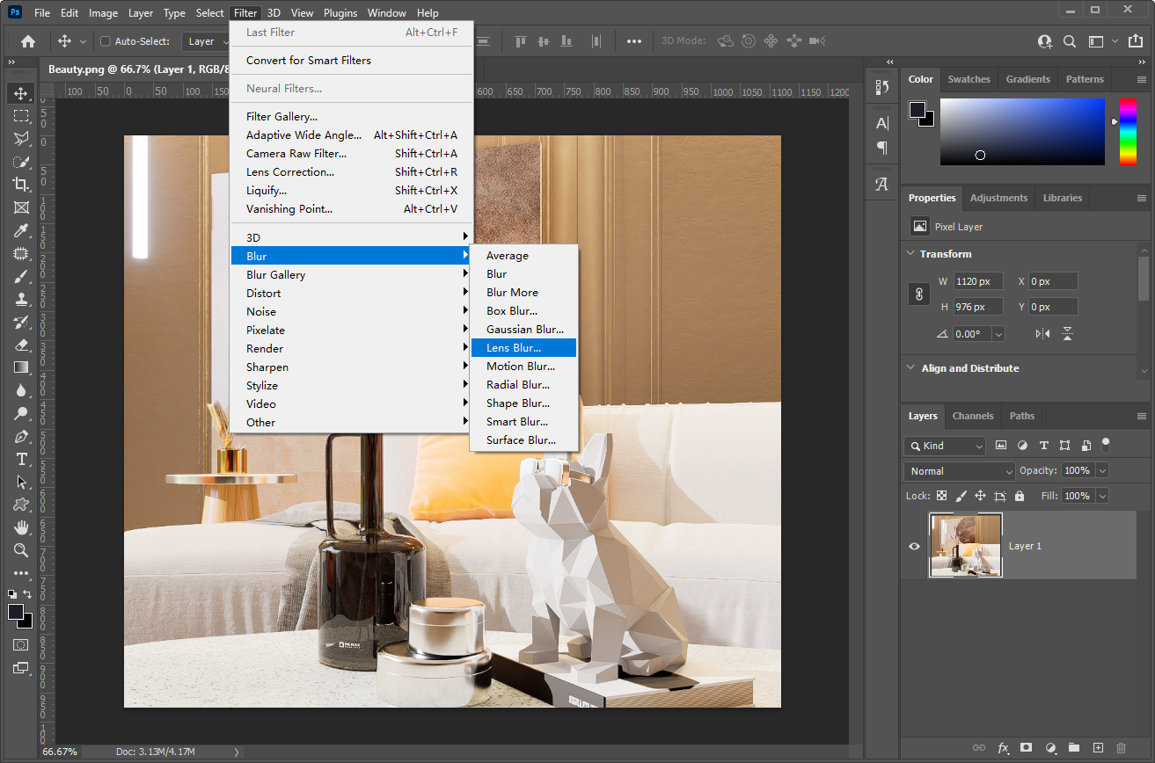Click the foreground color swatch
This screenshot has height=763, width=1155.
(x=16, y=612)
